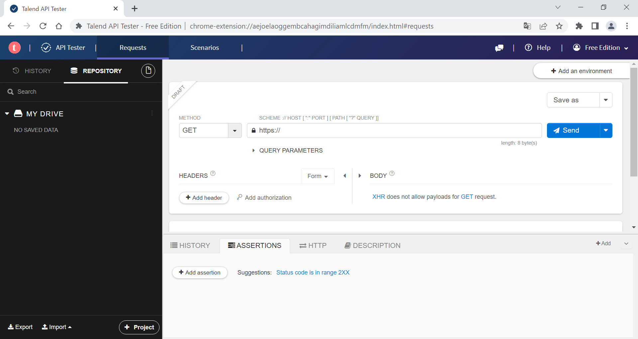The width and height of the screenshot is (638, 339).
Task: Click the Talend red logo icon
Action: pos(14,48)
